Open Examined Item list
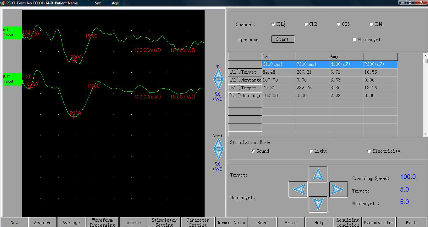Viewport: 428px width, 227px height. point(379,222)
